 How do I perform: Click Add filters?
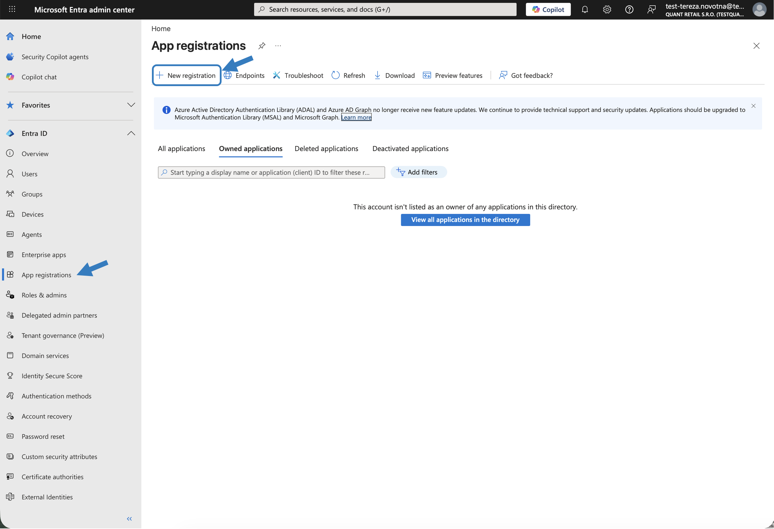click(419, 172)
